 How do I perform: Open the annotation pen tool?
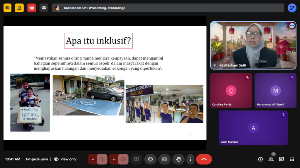[292, 8]
